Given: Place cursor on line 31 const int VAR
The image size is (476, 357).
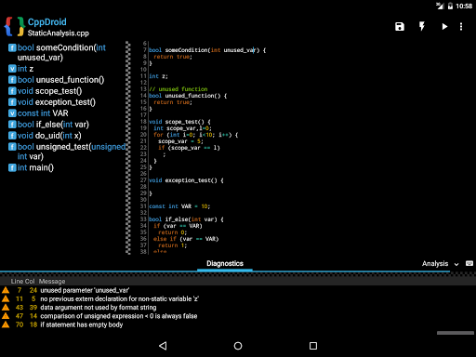Looking at the screenshot, I should (x=179, y=206).
